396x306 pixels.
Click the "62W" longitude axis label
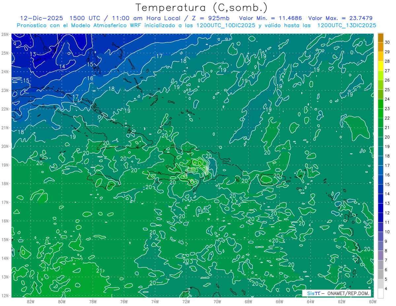pyautogui.click(x=342, y=302)
